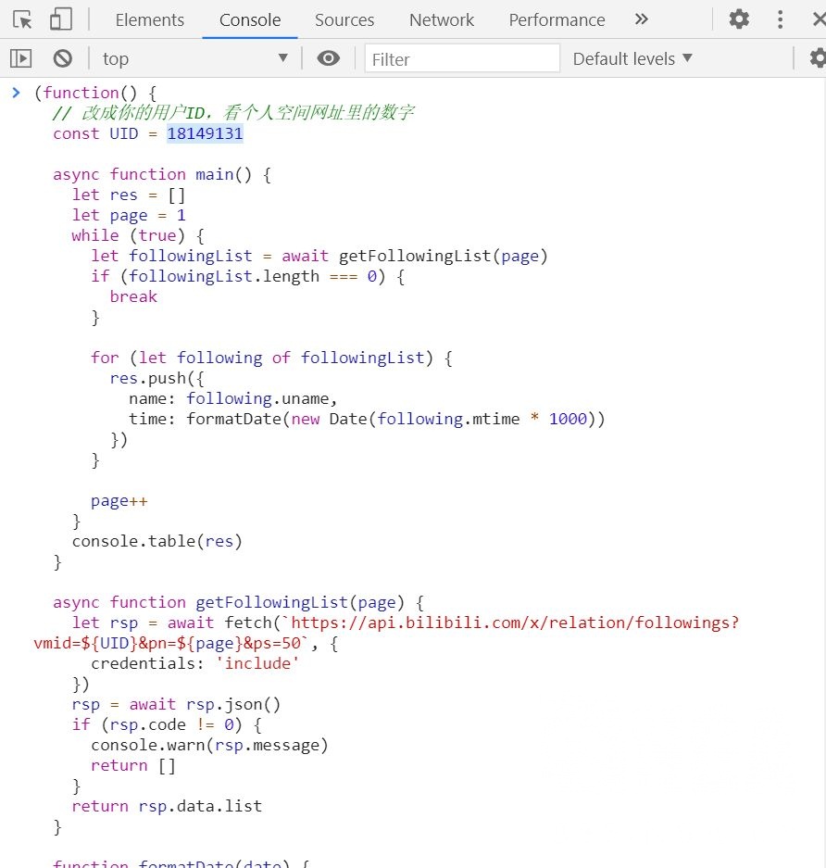The image size is (826, 868).
Task: Click the name: following.uname line
Action: (233, 398)
